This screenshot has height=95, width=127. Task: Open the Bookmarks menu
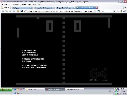coord(16,5)
